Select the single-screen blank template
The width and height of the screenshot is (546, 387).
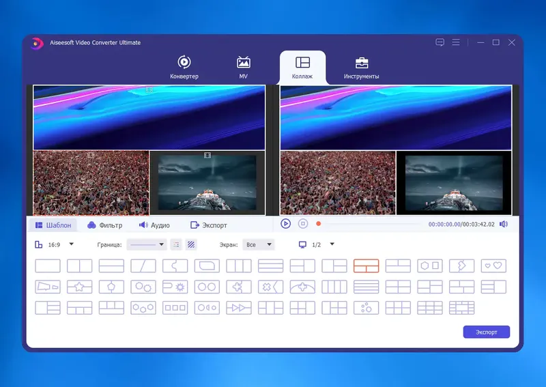coord(48,266)
